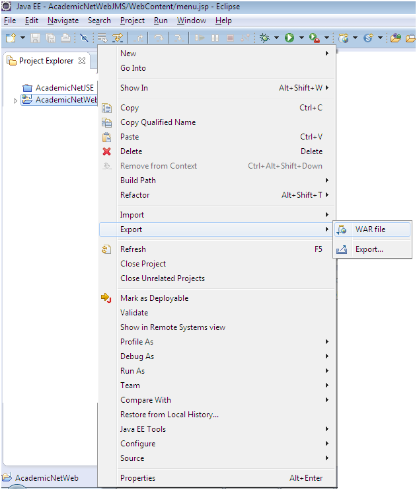The image size is (417, 490).
Task: Choose Export... from the Export submenu
Action: click(369, 249)
